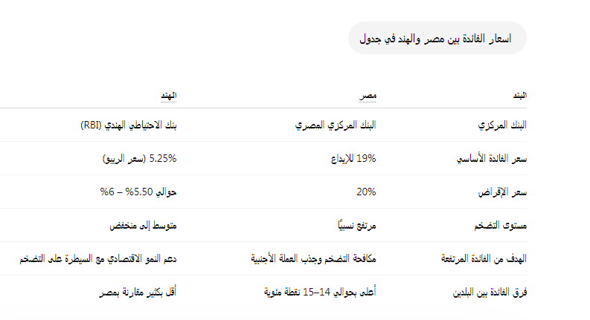Image resolution: width=590 pixels, height=320 pixels.
Task: Click the مرتفع نسبيًا cell
Action: (356, 226)
